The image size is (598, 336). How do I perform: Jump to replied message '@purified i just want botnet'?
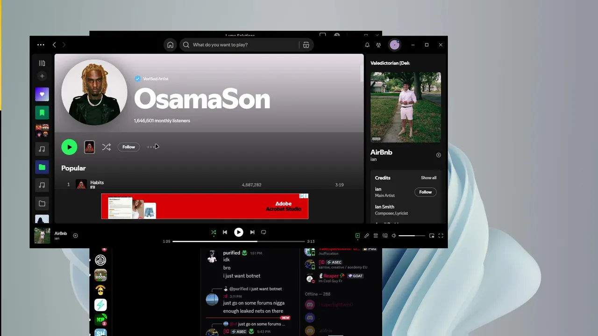(256, 289)
